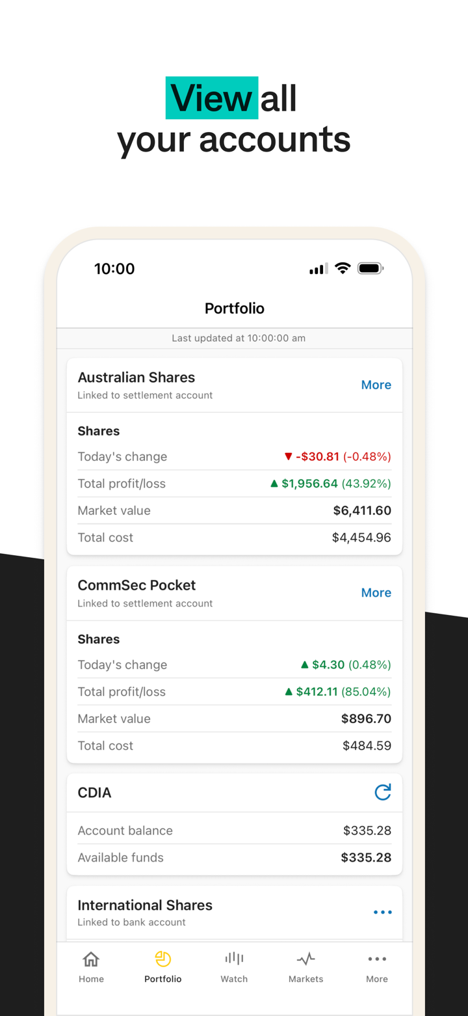Tap the CDIA available funds row

coord(234,858)
